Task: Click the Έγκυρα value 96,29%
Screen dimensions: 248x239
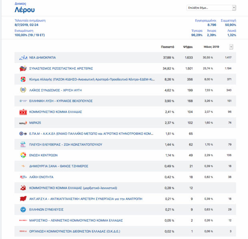Action: (x=197, y=35)
